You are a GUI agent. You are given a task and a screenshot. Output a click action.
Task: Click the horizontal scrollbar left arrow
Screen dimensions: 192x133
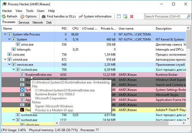point(57,123)
